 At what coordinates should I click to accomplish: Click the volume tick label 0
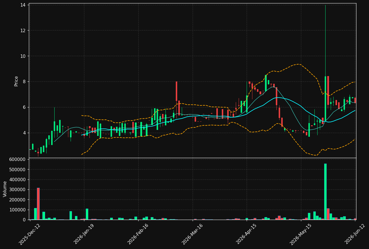(x=24, y=220)
